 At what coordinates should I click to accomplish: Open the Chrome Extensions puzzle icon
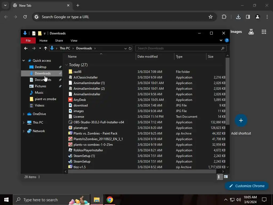coord(224,17)
